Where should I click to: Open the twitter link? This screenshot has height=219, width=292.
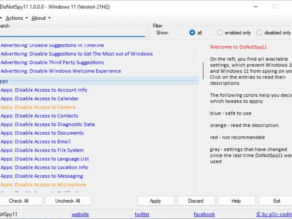142,214
